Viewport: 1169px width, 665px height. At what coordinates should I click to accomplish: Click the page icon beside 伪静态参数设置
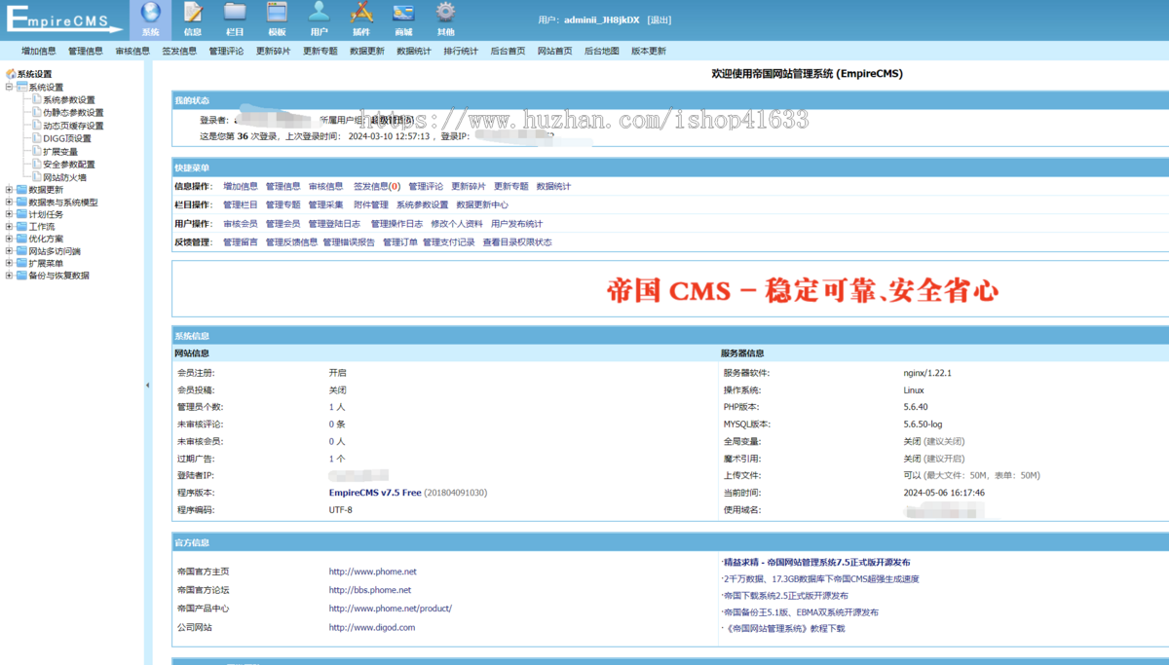click(37, 112)
